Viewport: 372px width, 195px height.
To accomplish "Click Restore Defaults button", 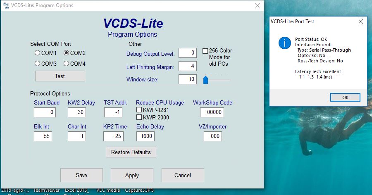I will 131,152.
